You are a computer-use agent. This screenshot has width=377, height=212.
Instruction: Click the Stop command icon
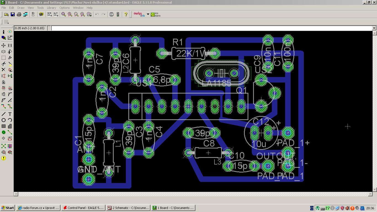point(111,14)
